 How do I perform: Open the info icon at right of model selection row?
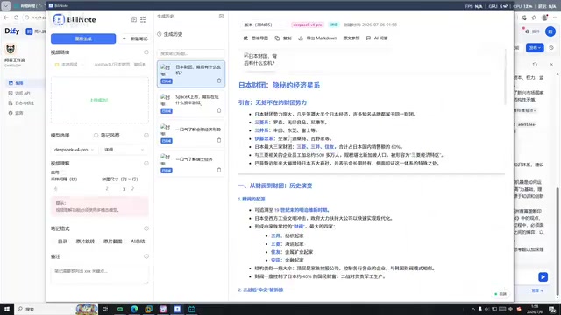click(x=146, y=135)
